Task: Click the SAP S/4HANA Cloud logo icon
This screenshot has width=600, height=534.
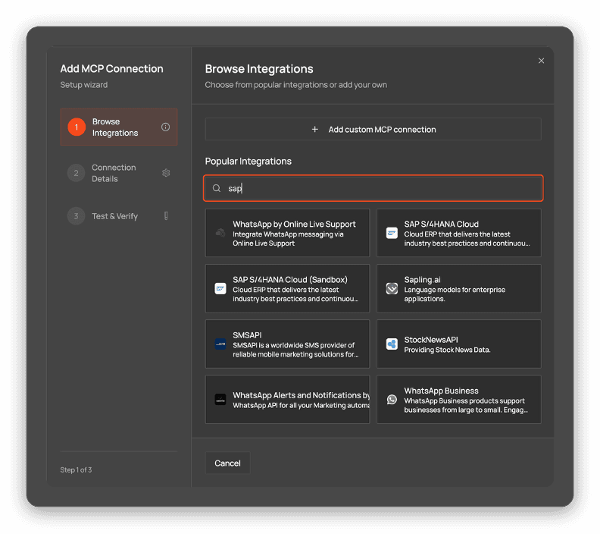Action: pyautogui.click(x=392, y=233)
